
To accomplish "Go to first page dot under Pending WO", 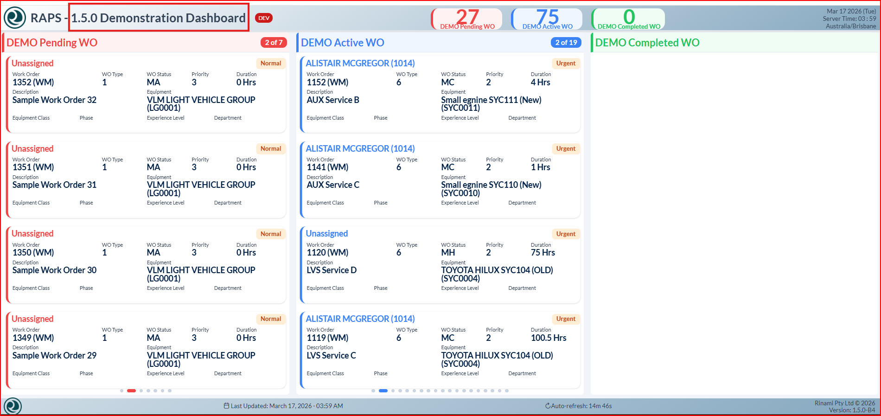I will 121,391.
